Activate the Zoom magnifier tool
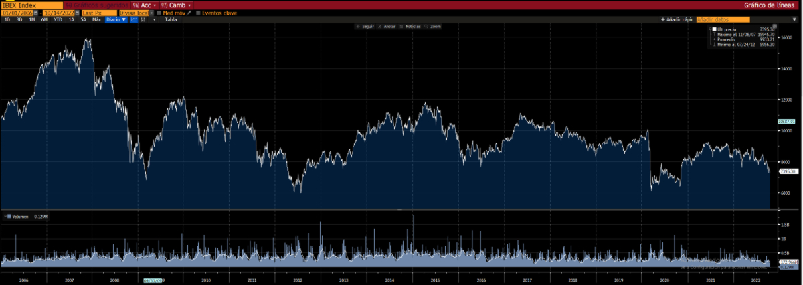 tap(433, 26)
